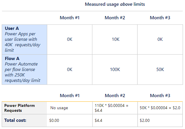The height and width of the screenshot is (129, 185).
Task: Click the 50K * $0.00004 = $2.0 cell
Action: tap(160, 108)
